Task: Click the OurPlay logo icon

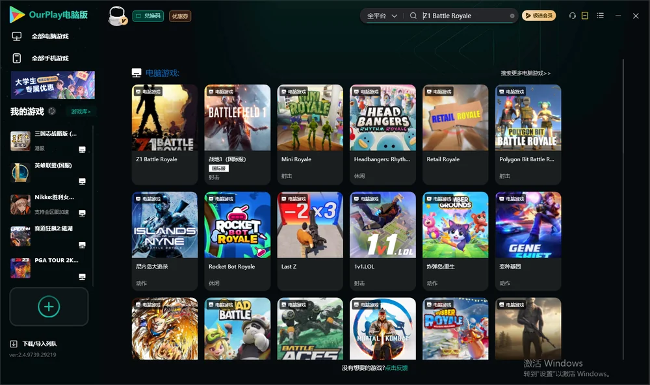Action: click(17, 14)
